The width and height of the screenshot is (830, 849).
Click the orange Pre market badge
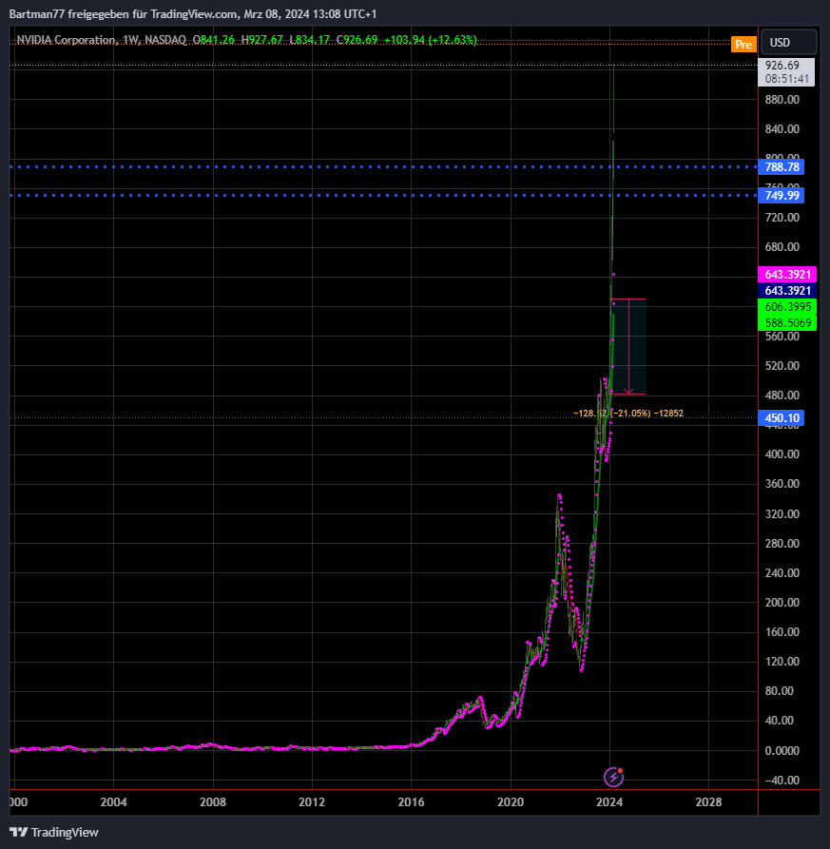tap(743, 45)
